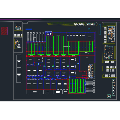
Task: Click the small house floor plan at the top left
Action: tap(18, 27)
